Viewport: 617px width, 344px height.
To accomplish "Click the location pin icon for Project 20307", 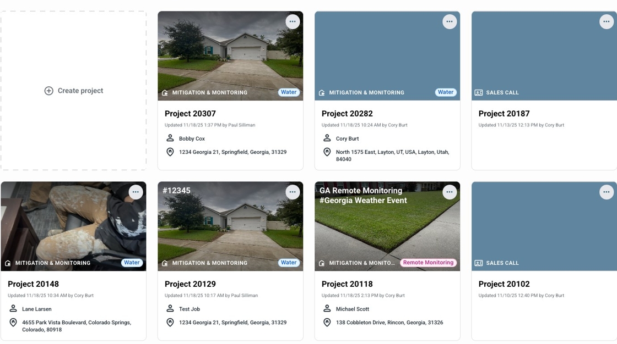I will [x=170, y=152].
